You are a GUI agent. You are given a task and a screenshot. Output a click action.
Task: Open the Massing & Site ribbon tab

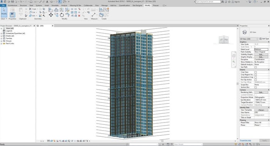click(75, 5)
